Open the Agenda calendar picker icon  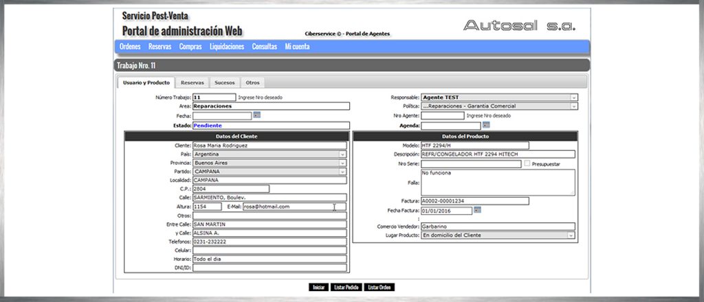(485, 125)
